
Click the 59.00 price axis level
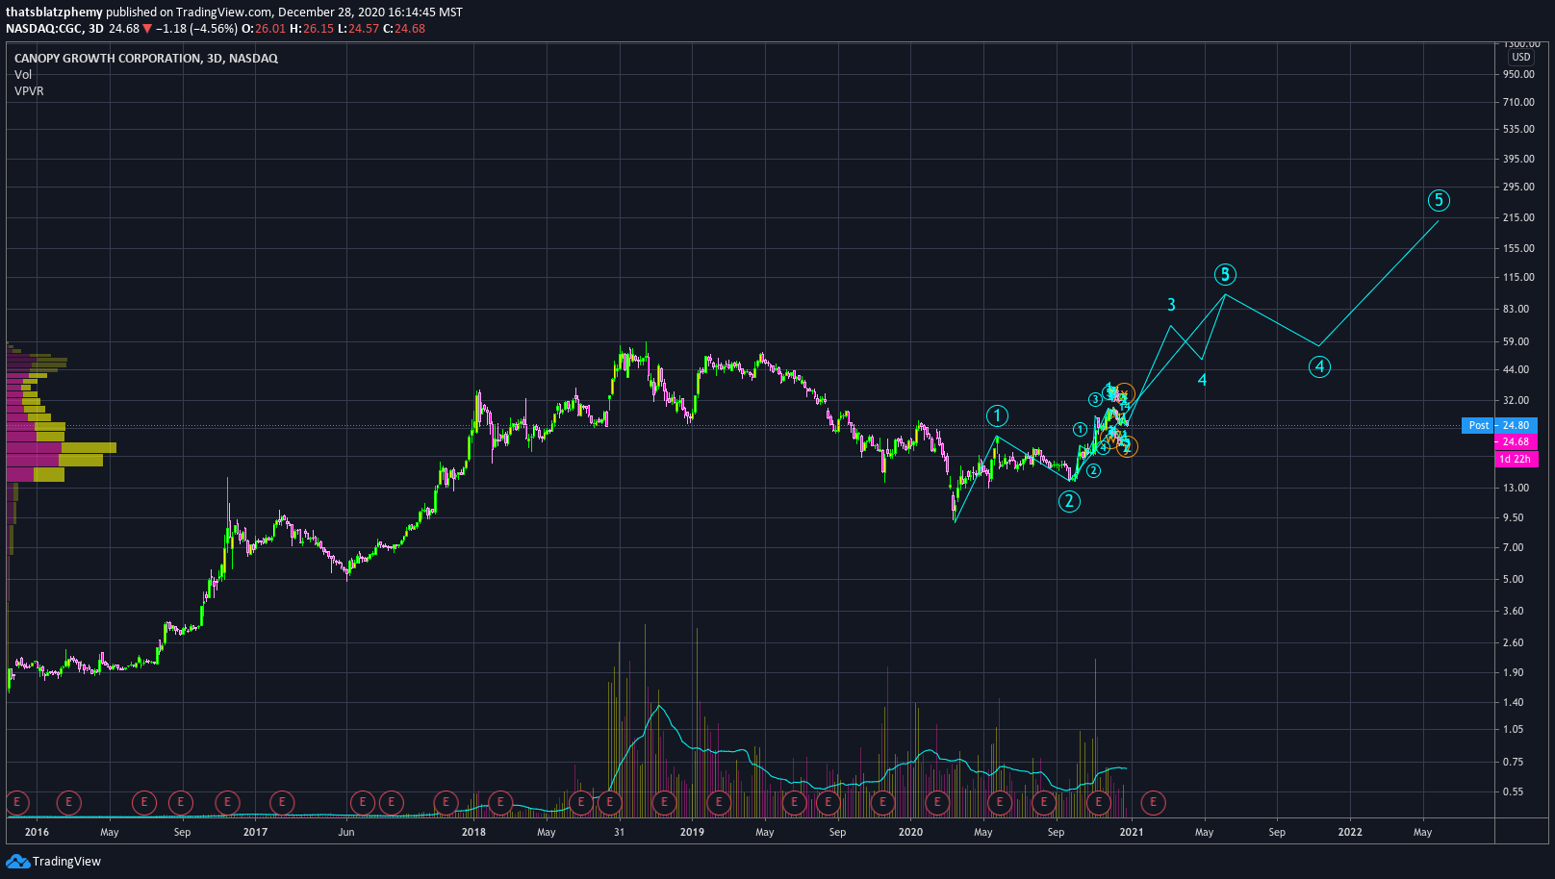[1516, 341]
